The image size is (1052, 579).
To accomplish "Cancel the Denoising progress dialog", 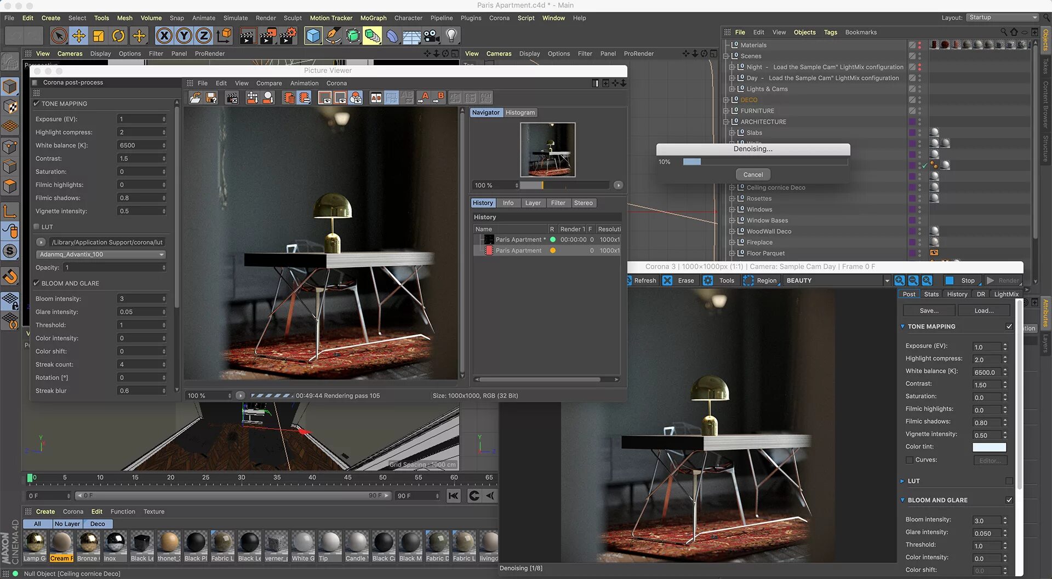I will pos(753,175).
